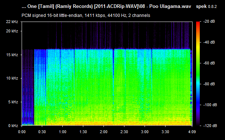Click the spek 0.8.2 version label
225x140 pixels.
[x=206, y=6]
